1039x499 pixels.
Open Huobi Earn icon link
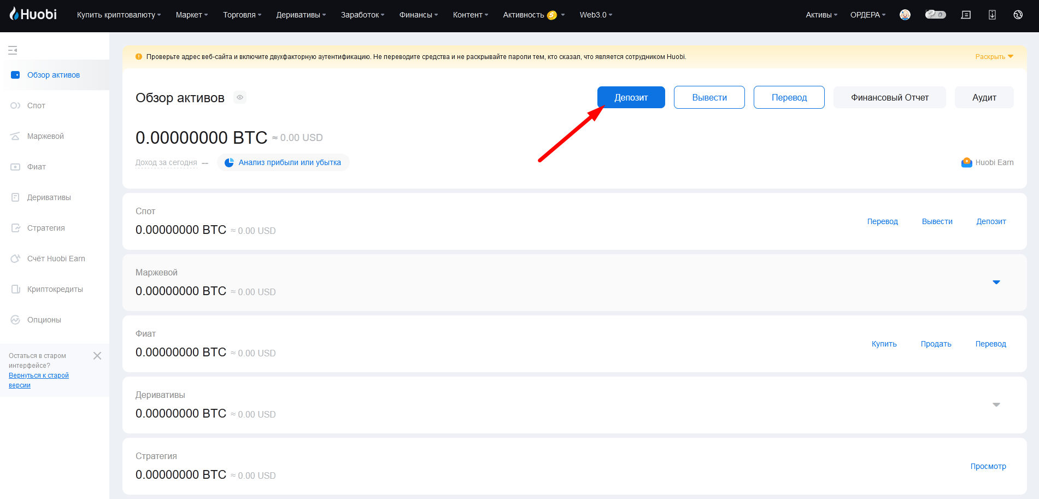[x=987, y=162]
